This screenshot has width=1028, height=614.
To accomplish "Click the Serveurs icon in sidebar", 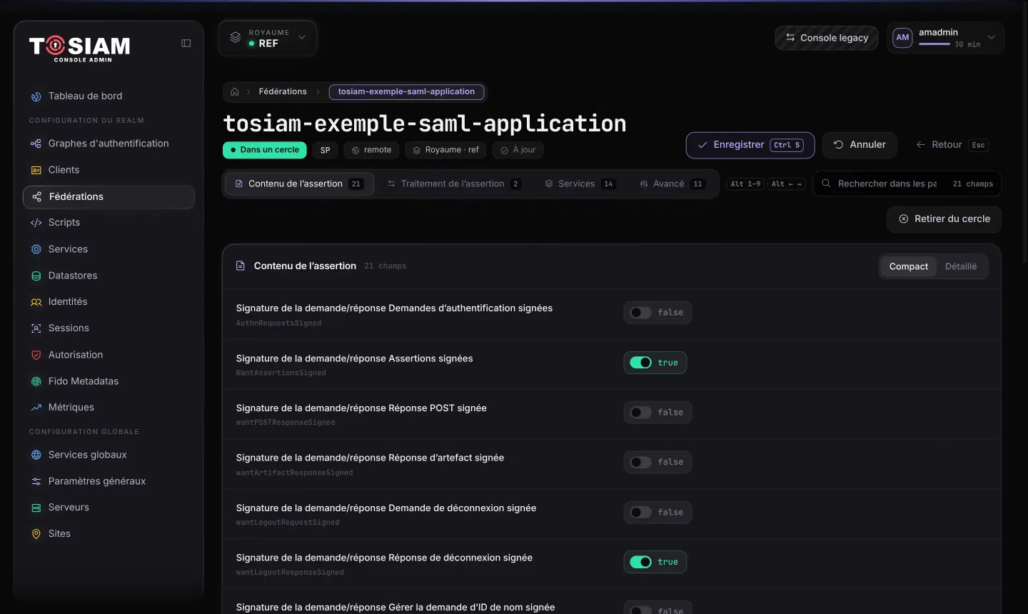I will coord(36,508).
